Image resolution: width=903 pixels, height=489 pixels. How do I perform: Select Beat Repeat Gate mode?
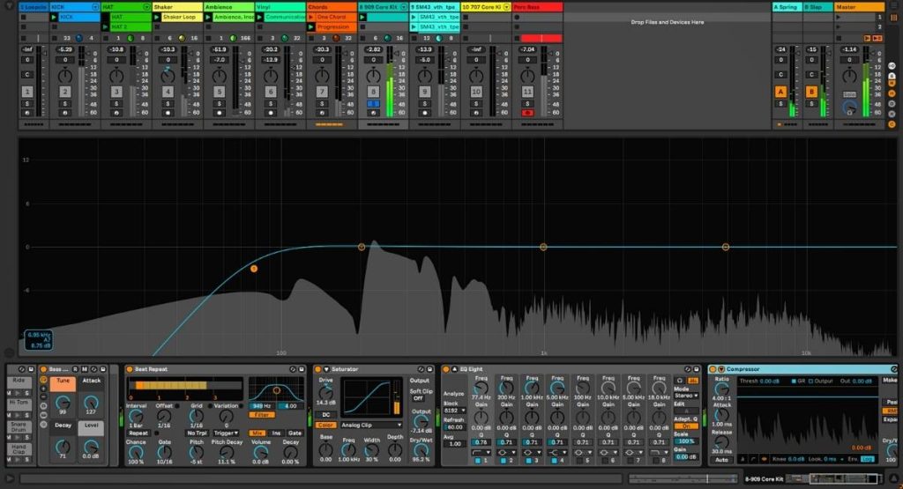[295, 433]
